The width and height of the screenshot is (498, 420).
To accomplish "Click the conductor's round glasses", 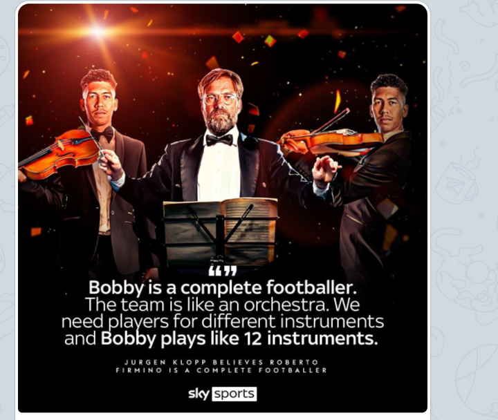I will (x=221, y=99).
